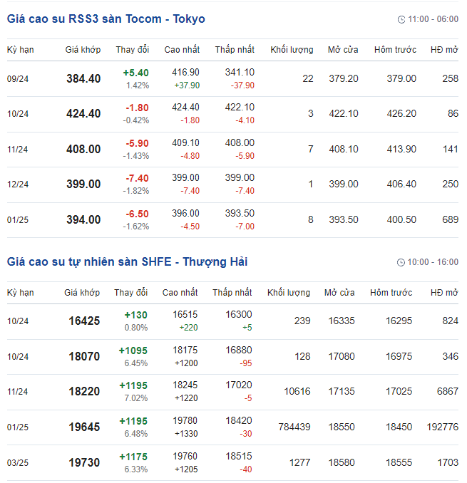467x483 pixels.
Task: Select the Tocom 01/25 price 394.00
Action: 83,219
